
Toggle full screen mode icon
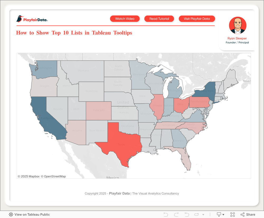(x=233, y=215)
